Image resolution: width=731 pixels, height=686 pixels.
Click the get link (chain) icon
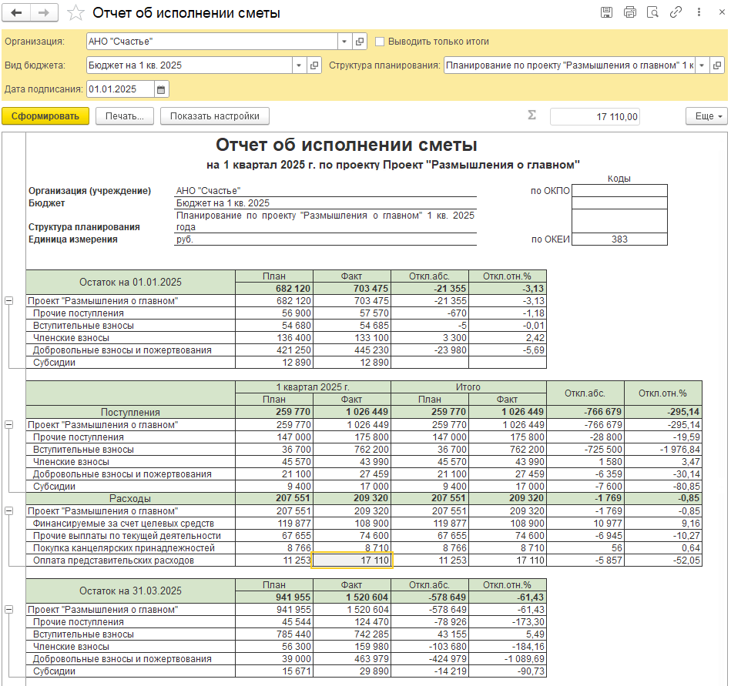(676, 12)
